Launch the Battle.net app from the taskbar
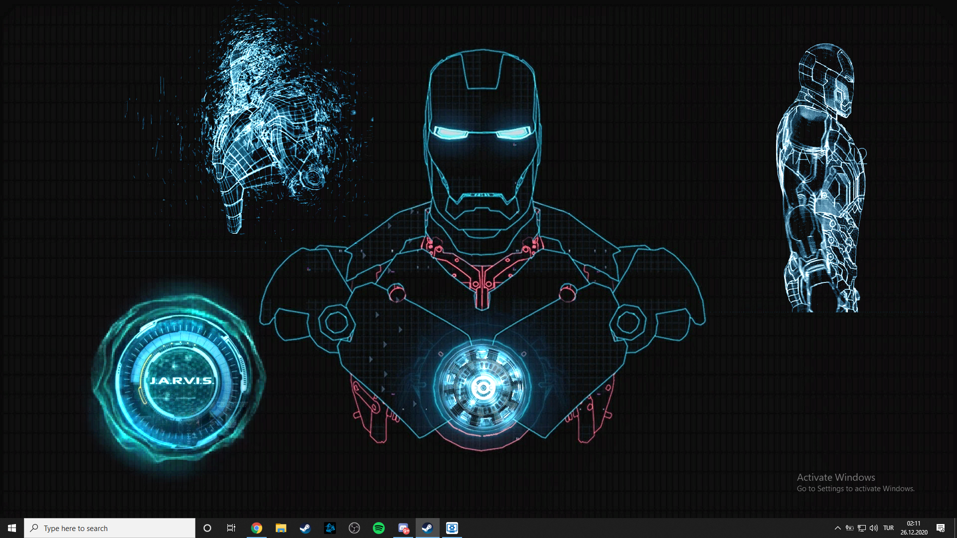This screenshot has width=957, height=538. pyautogui.click(x=330, y=528)
